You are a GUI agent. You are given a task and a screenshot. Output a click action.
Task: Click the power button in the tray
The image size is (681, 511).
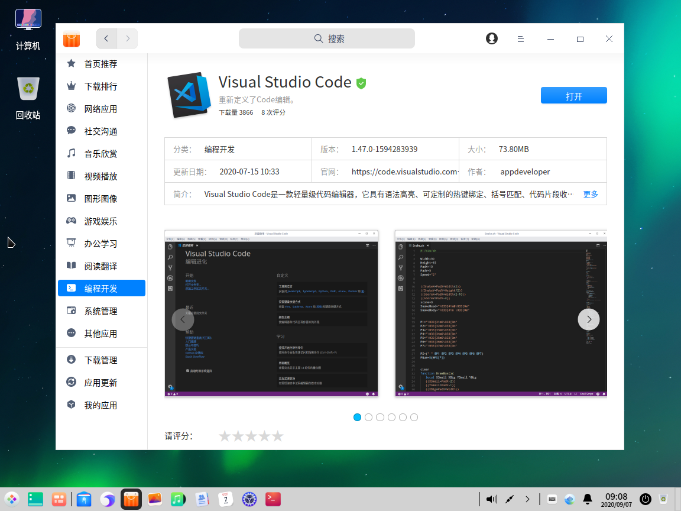646,499
